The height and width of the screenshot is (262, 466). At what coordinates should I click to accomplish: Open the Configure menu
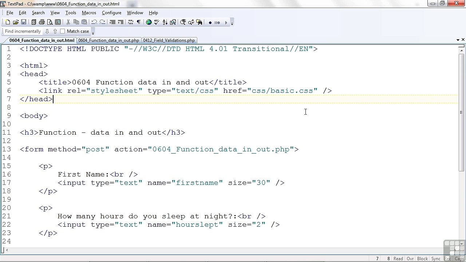(111, 13)
